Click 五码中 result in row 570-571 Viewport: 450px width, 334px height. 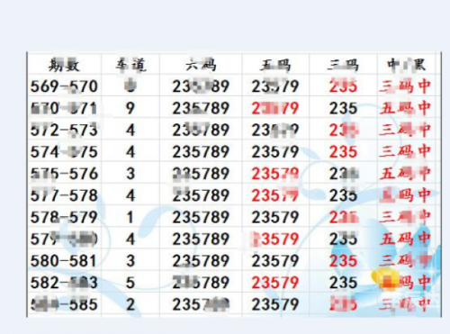(x=405, y=108)
